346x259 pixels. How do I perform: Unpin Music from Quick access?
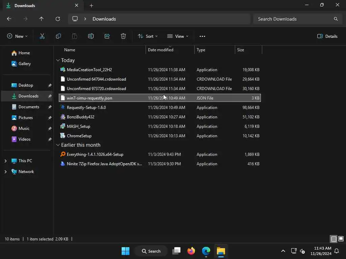click(x=50, y=128)
